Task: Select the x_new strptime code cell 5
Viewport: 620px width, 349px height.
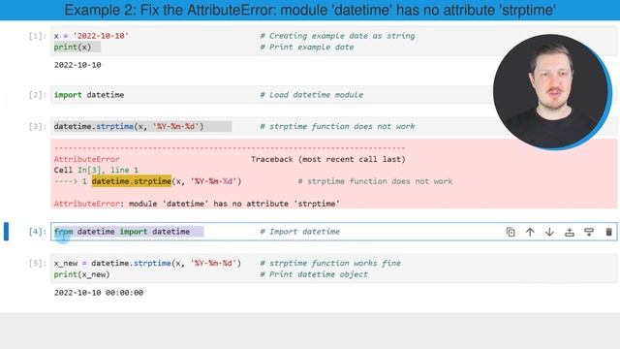Action: point(333,269)
